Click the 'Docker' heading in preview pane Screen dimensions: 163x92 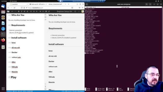51,61
